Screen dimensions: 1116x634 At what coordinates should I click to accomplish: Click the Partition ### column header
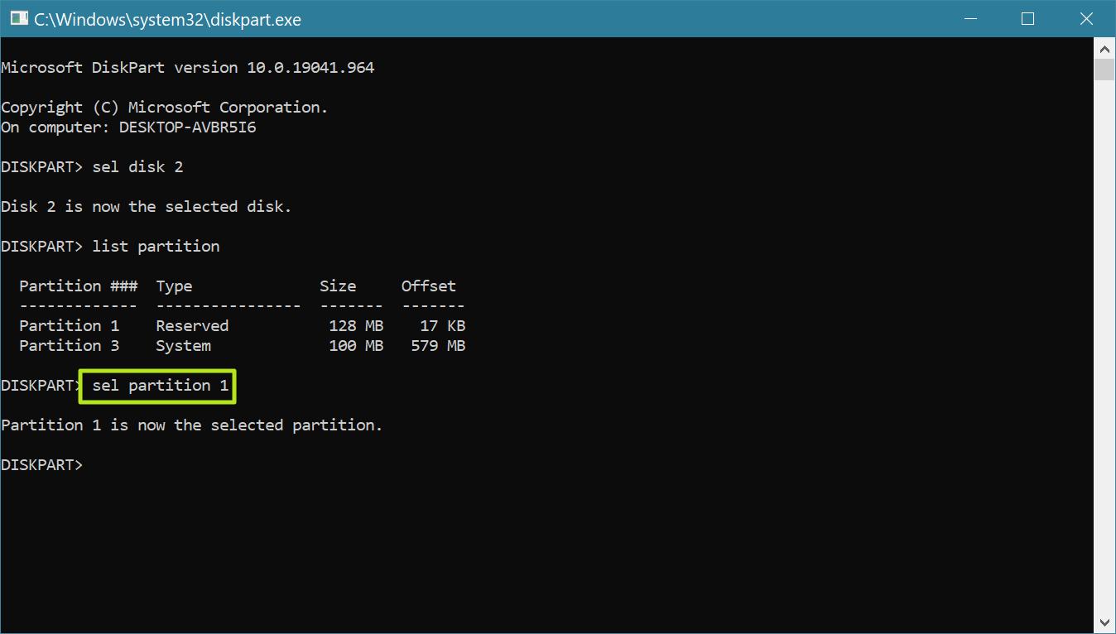[78, 286]
